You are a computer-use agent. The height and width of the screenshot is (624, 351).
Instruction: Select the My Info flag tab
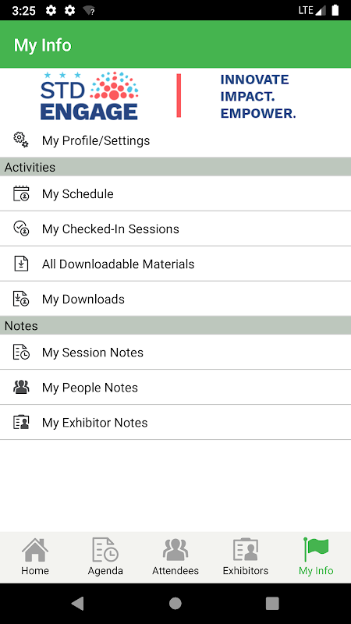pyautogui.click(x=316, y=557)
